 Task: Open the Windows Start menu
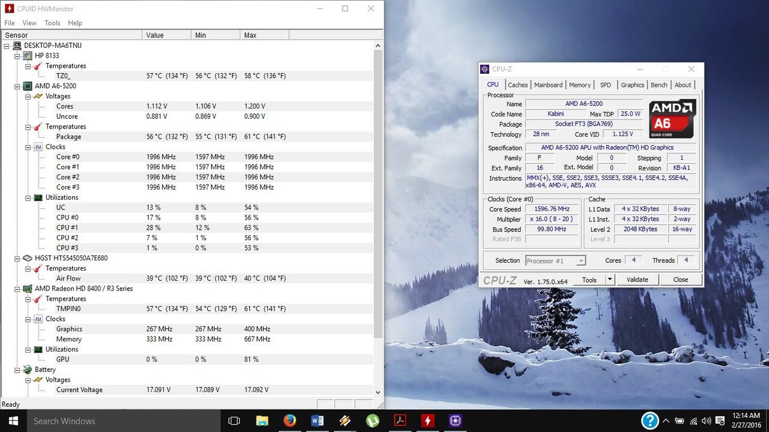(x=13, y=421)
